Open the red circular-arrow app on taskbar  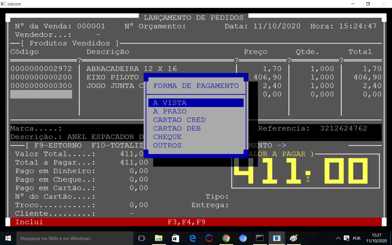(x=209, y=238)
